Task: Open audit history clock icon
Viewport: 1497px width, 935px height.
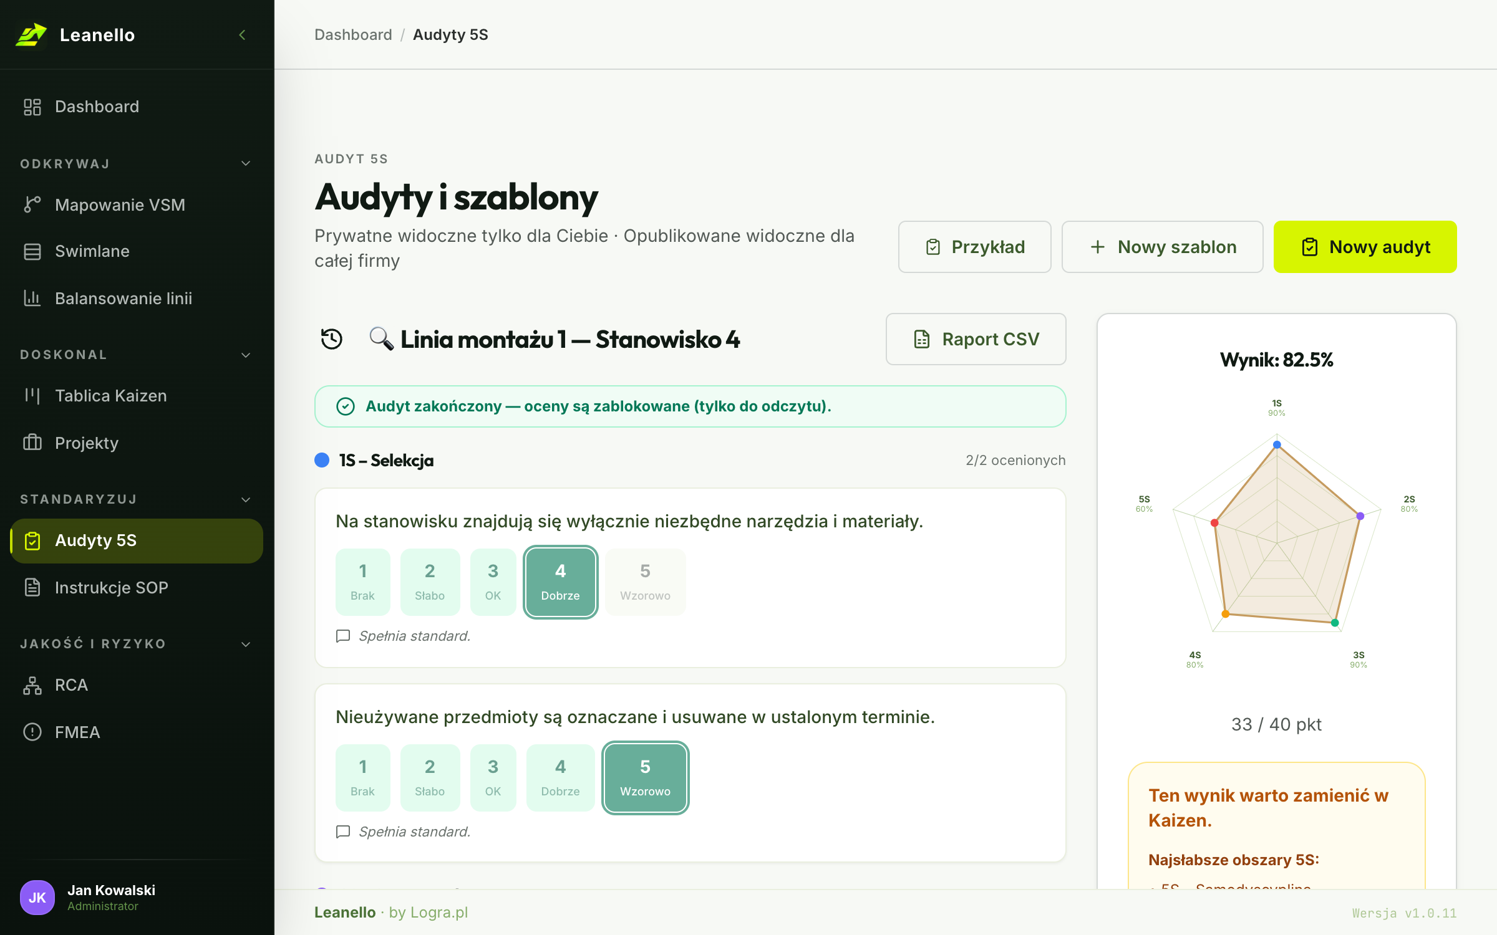Action: (x=332, y=339)
